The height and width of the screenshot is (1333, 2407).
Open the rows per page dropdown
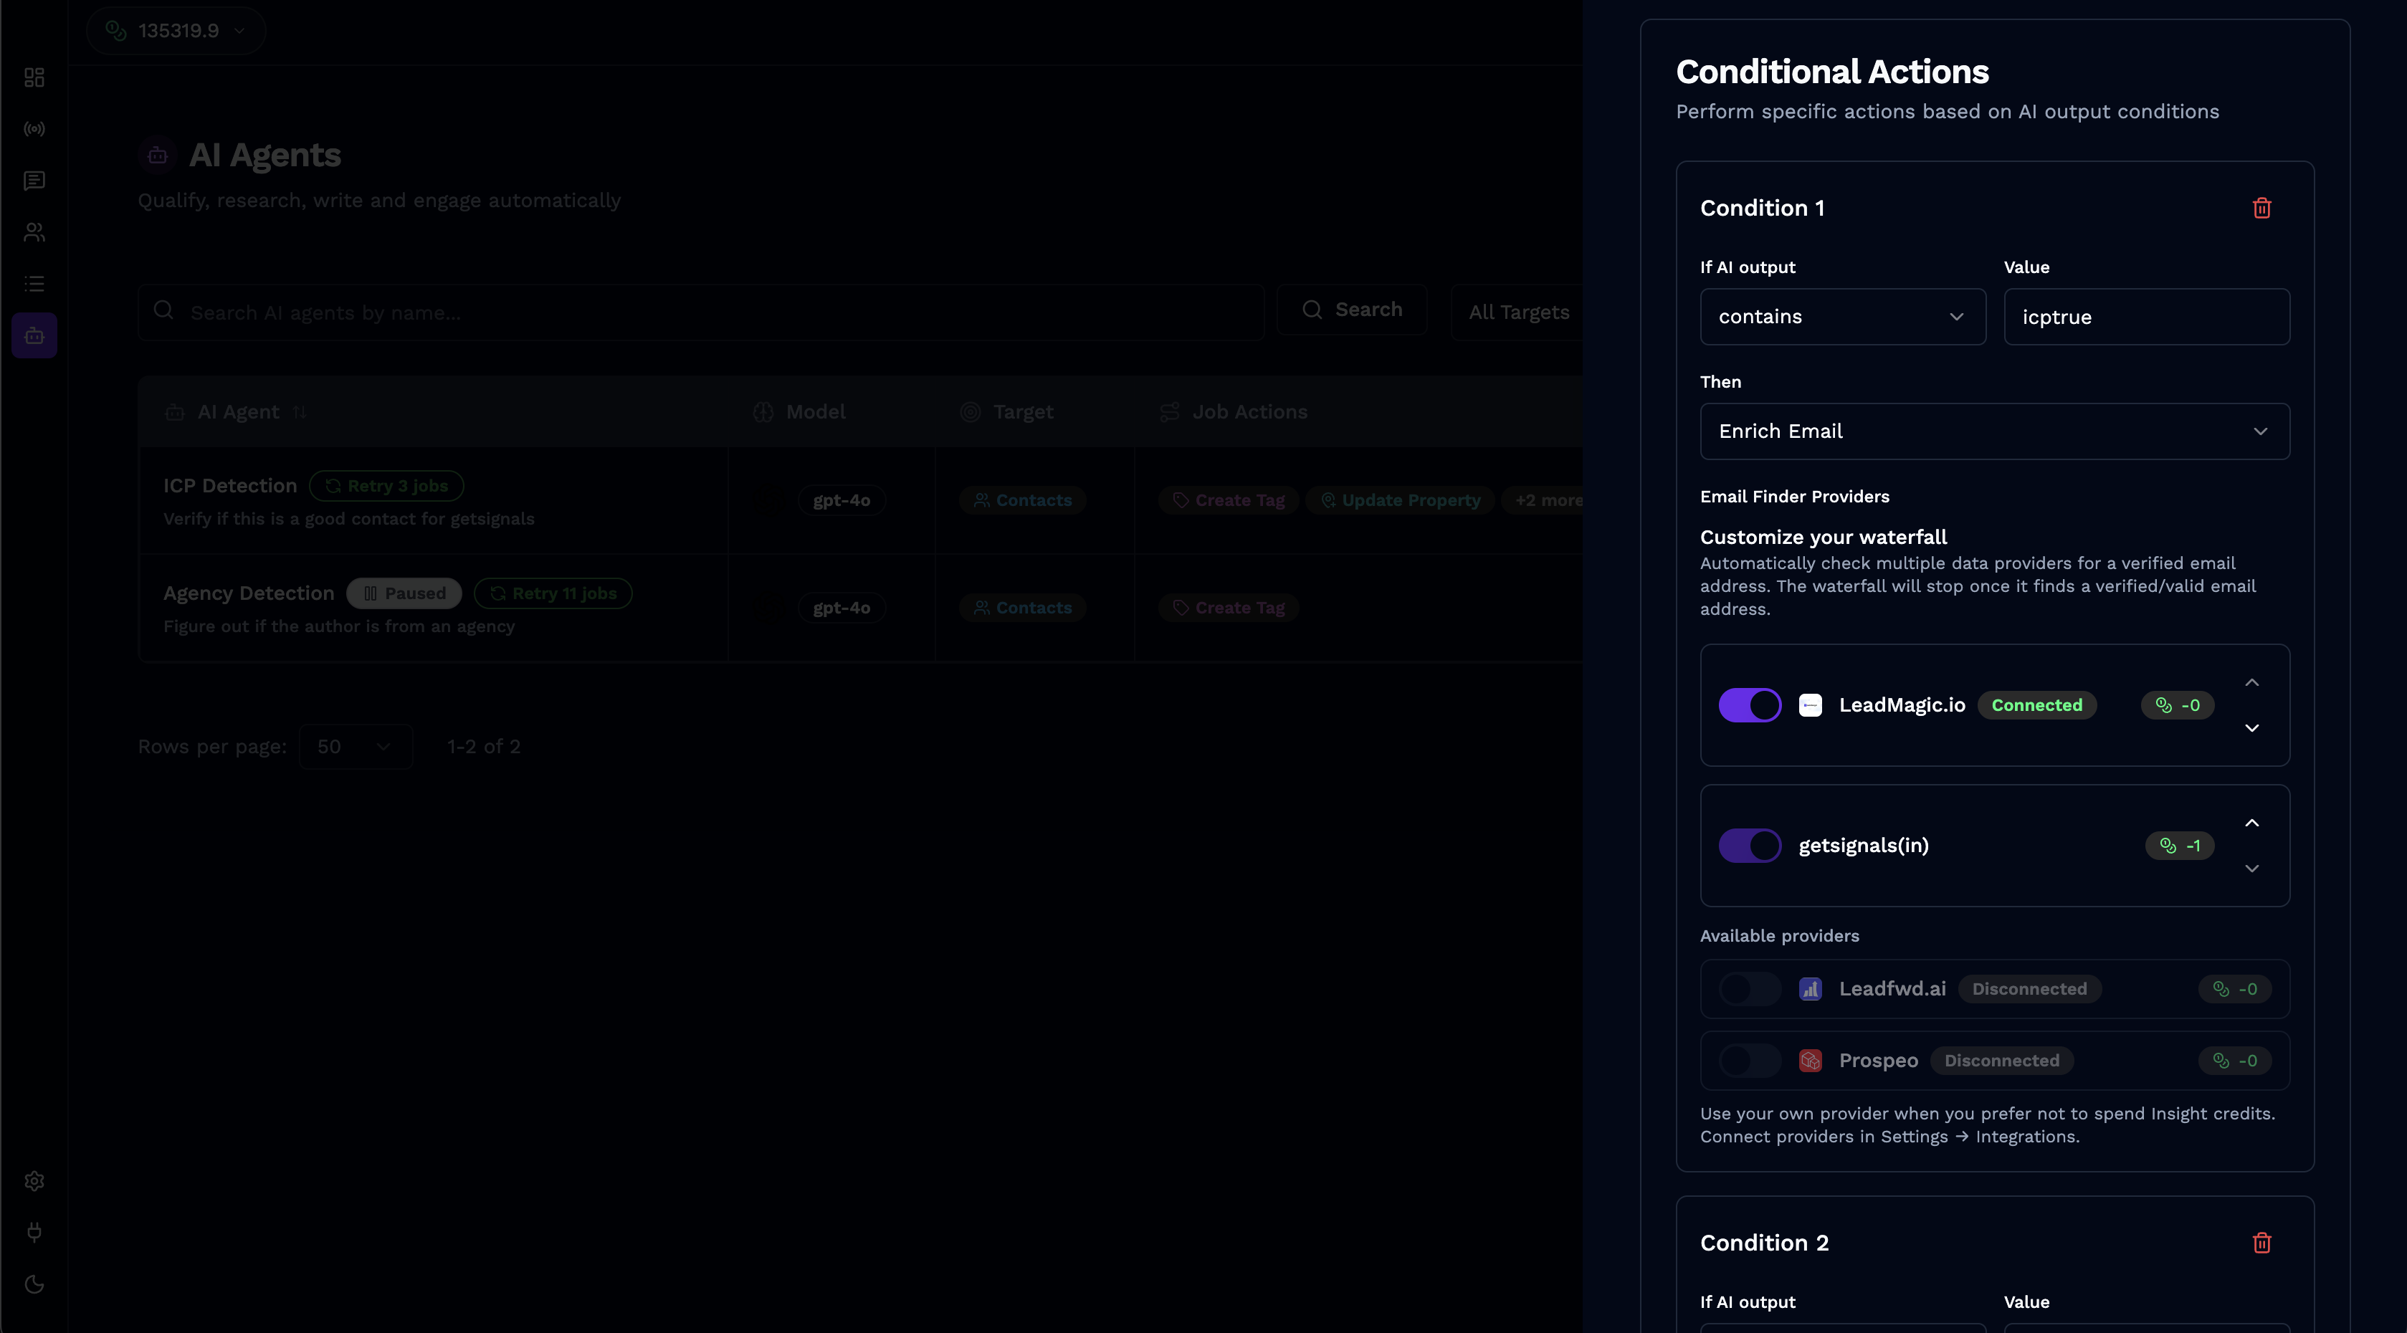(x=356, y=745)
